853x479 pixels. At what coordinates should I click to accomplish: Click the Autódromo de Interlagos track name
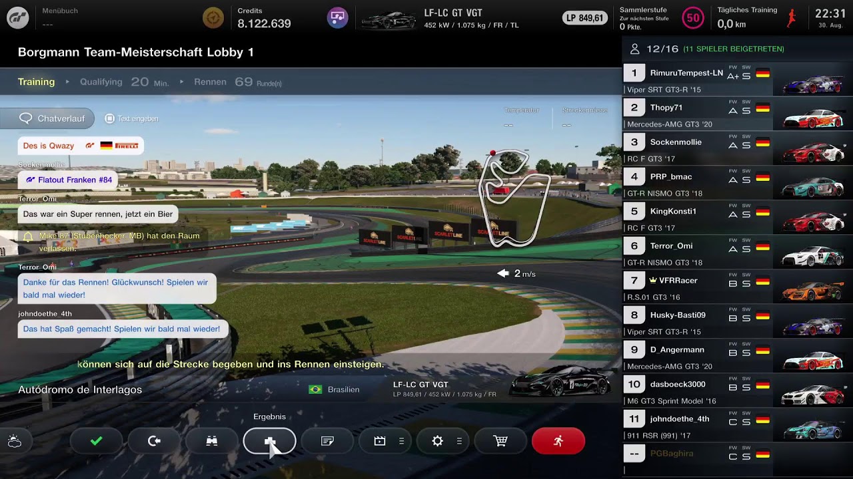(80, 389)
